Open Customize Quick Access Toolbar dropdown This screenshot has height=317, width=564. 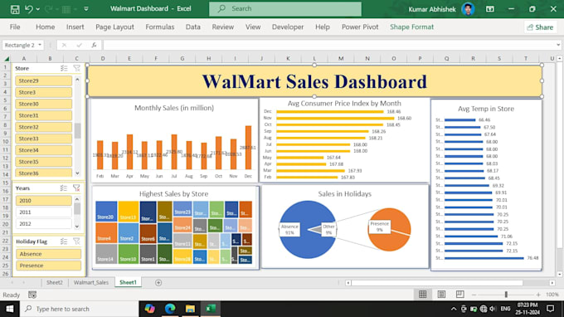point(86,9)
